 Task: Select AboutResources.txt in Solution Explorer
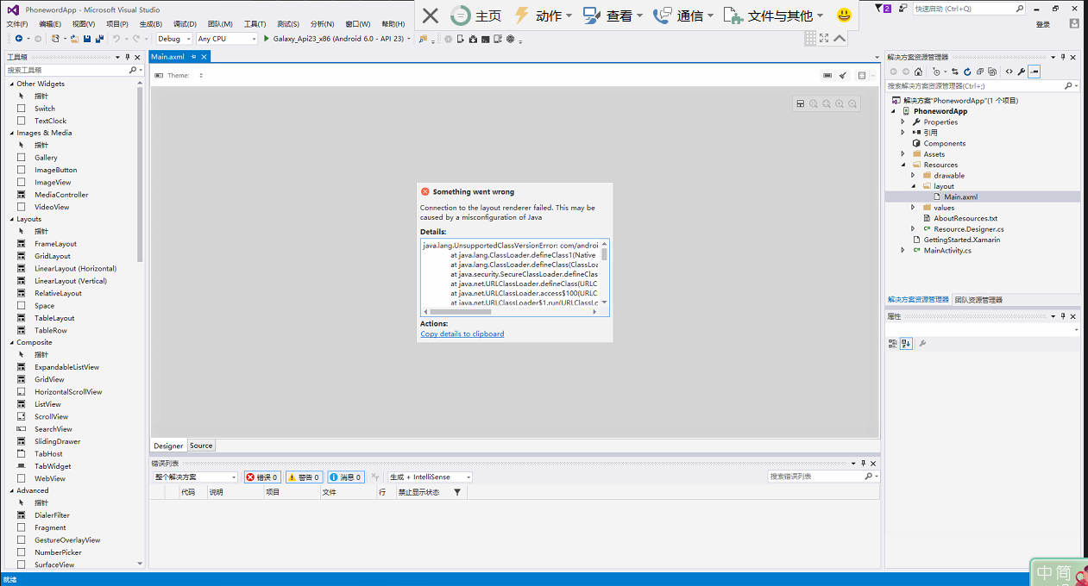pyautogui.click(x=965, y=218)
